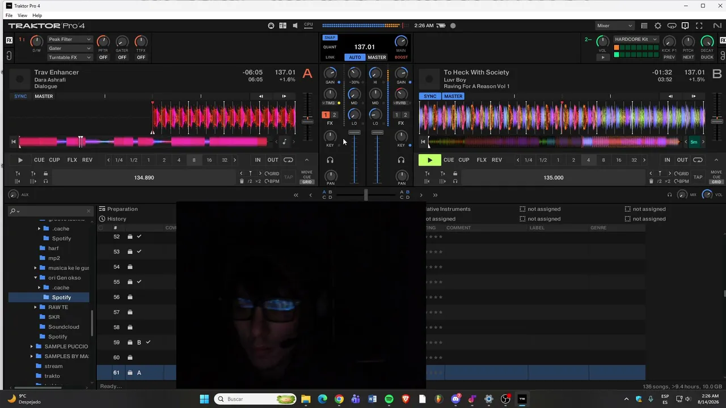Click the search magnifier icon in browser

(14, 211)
